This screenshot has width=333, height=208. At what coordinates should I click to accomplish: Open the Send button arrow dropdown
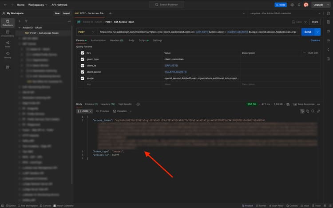pos(317,32)
